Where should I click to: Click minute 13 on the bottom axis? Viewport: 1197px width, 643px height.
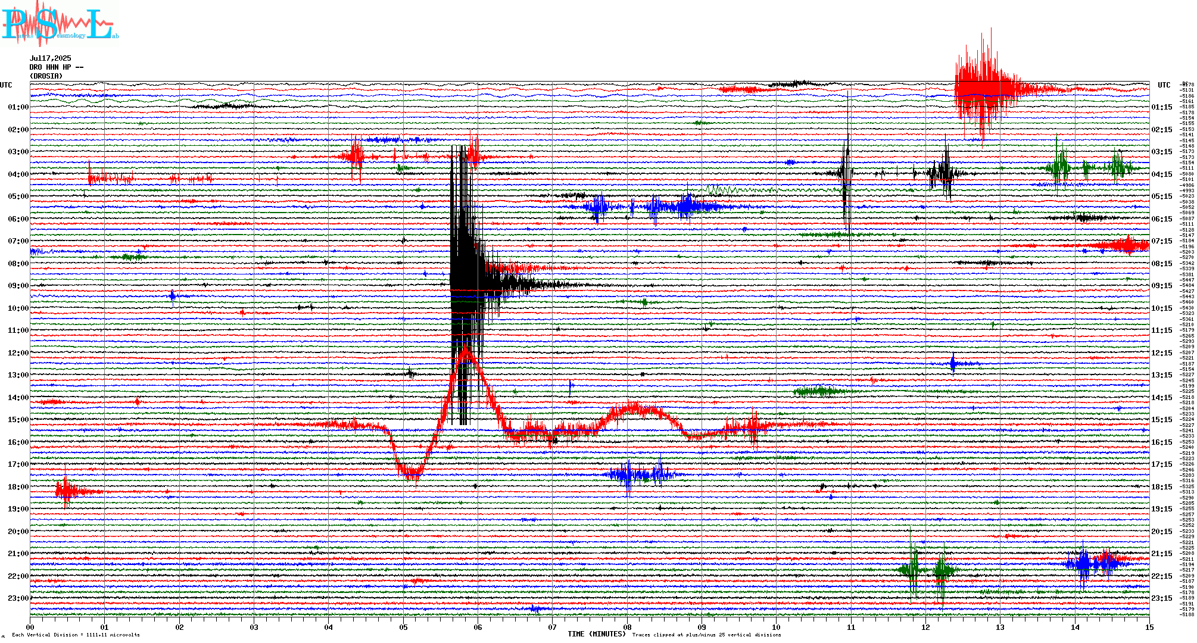tap(1000, 627)
